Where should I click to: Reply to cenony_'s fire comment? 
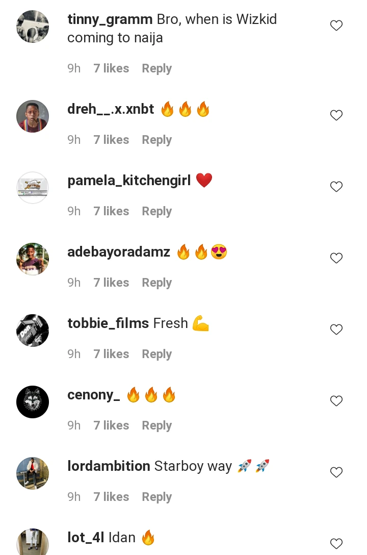[x=156, y=426]
